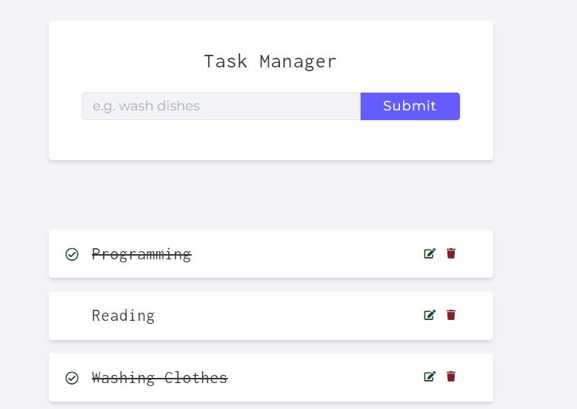The width and height of the screenshot is (577, 409).
Task: Delete the Washing Clothes task
Action: pos(451,376)
